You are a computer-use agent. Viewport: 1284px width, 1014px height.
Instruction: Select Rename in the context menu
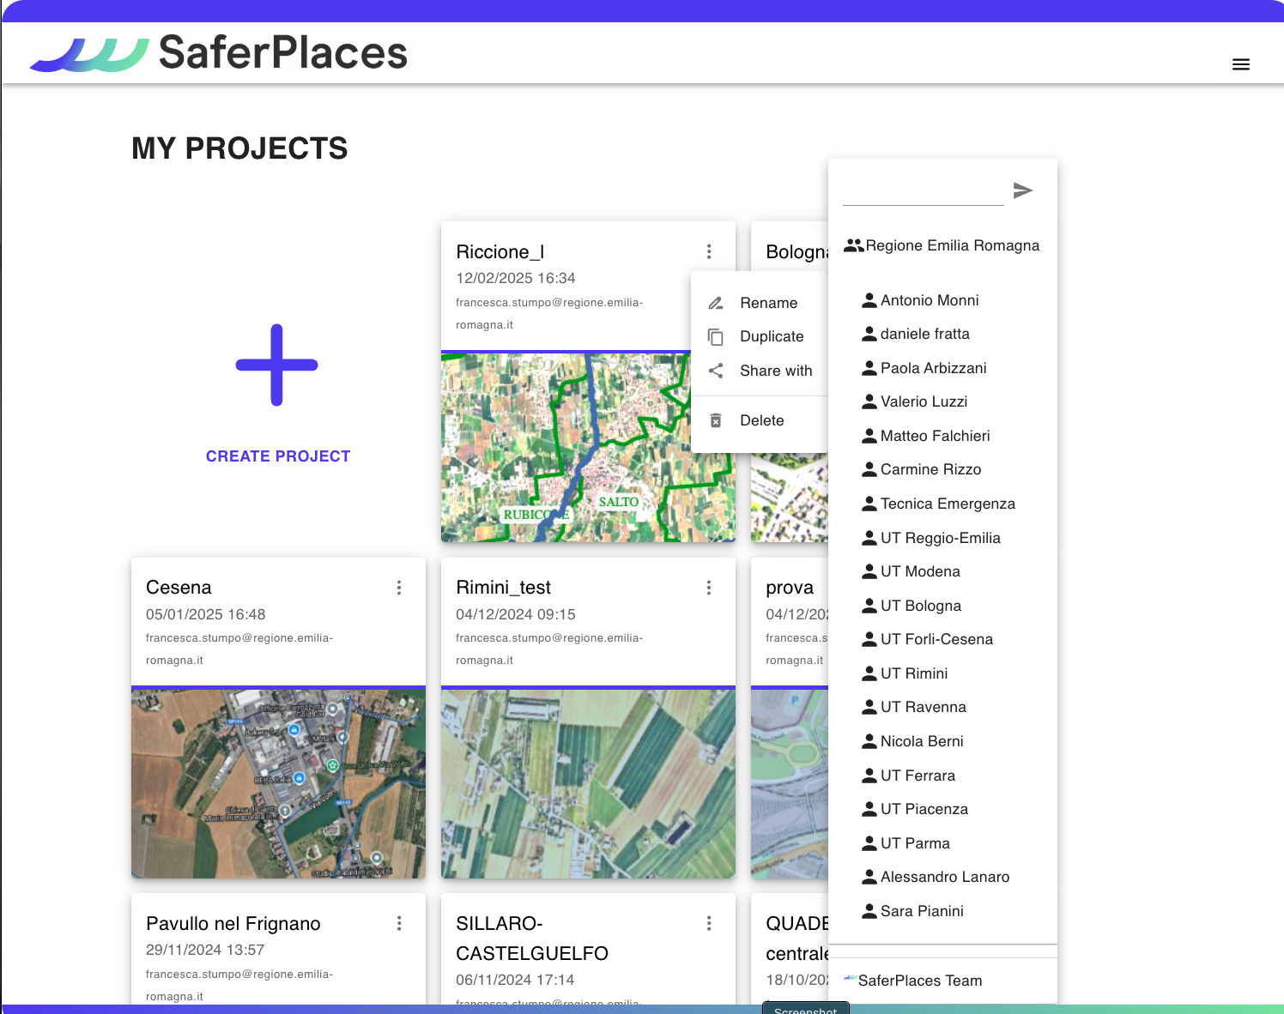pyautogui.click(x=768, y=303)
